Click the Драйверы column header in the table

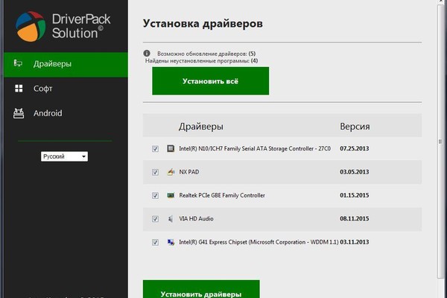pos(200,126)
